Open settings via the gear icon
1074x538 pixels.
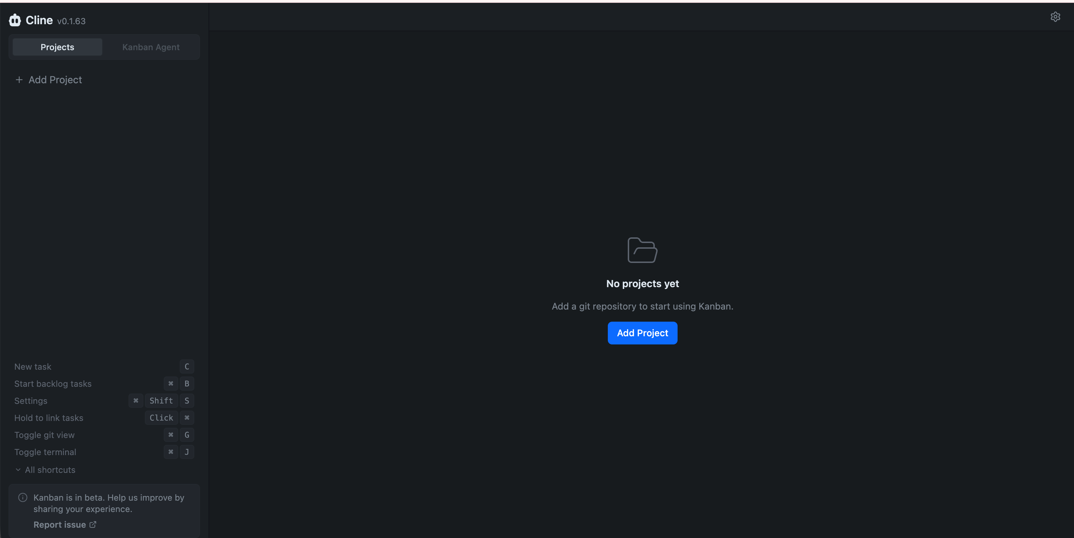(x=1055, y=17)
